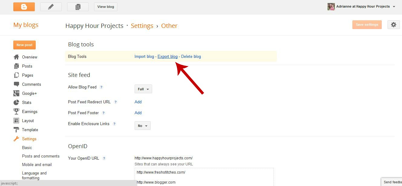Open Comments in the sidebar menu
The image size is (402, 186).
coord(31,84)
